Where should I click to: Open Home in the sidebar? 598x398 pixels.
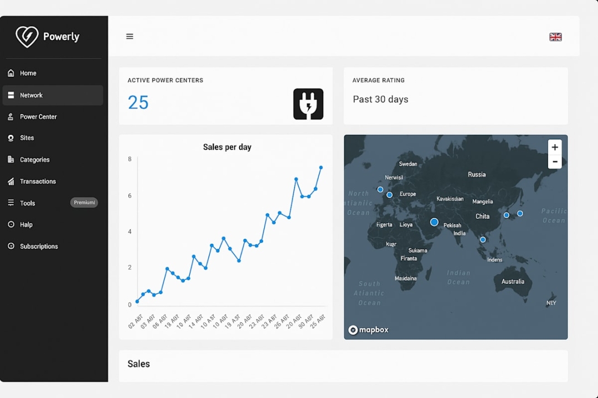pyautogui.click(x=53, y=73)
